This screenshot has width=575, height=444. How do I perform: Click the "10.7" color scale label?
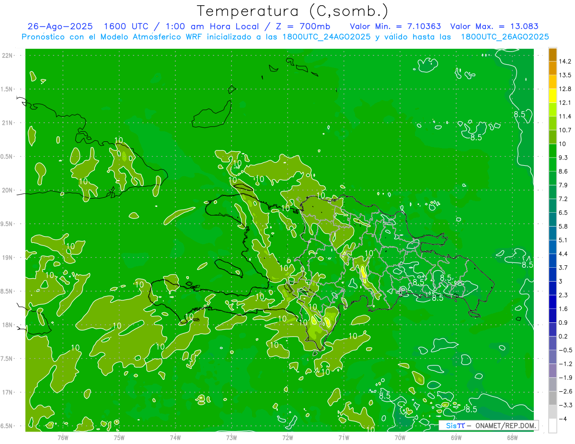(x=565, y=130)
